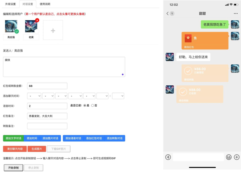This screenshot has height=172, width=241.
Task: Open the fifth chat time dropdown
Action: 89,96
